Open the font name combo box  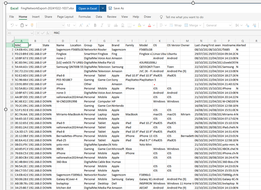tap(51, 25)
